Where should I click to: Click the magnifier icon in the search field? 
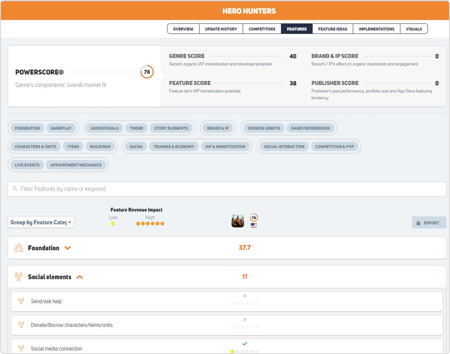[x=15, y=189]
